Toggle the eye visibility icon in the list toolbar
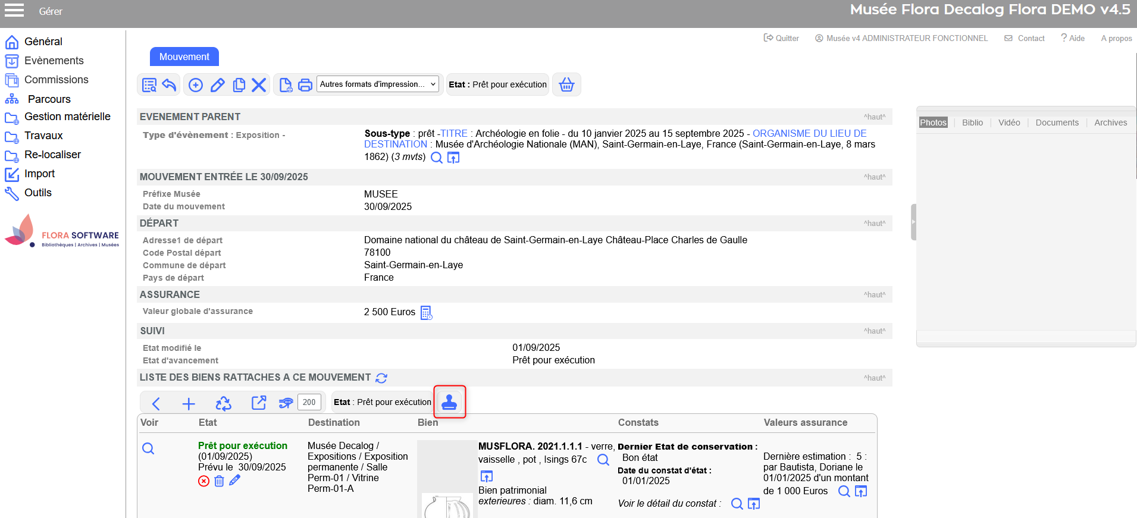 tap(286, 403)
